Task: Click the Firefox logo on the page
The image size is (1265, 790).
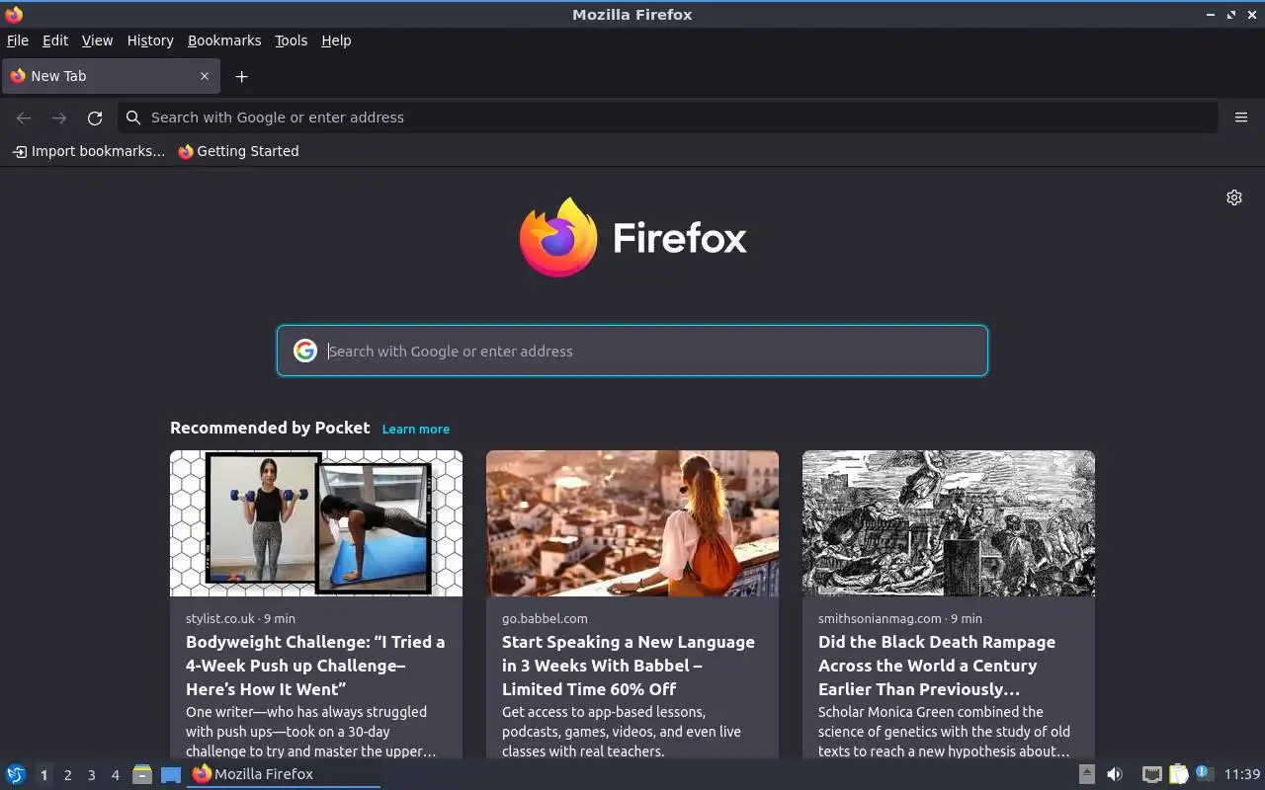Action: pyautogui.click(x=632, y=237)
